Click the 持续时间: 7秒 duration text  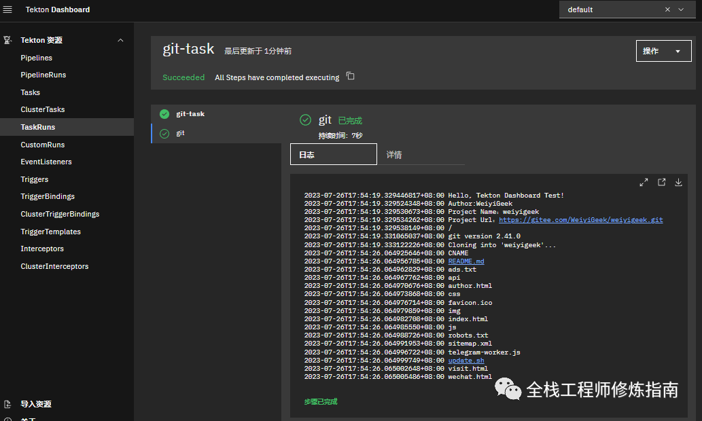coord(340,136)
